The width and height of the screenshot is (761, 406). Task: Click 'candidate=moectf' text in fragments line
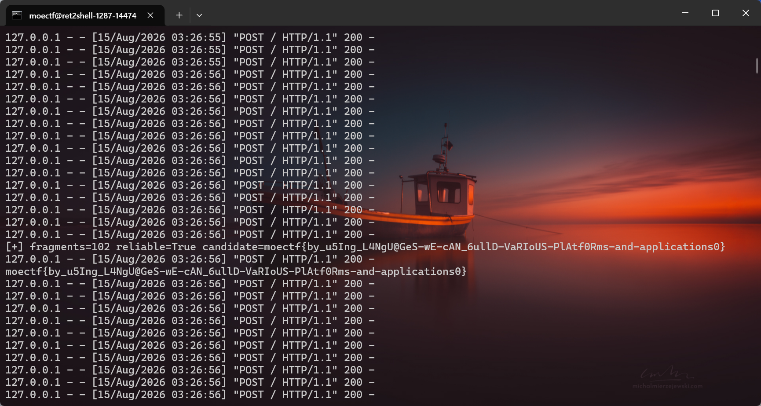(x=252, y=247)
